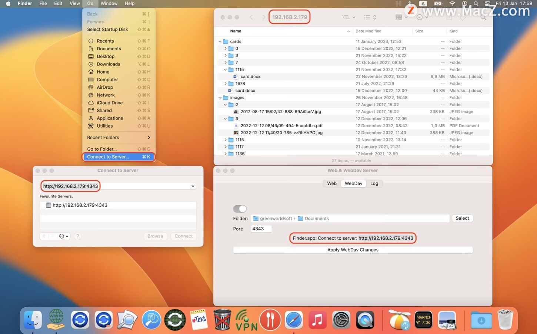Launch the globe-in-hand web server Dock app
The height and width of the screenshot is (334, 537).
56,320
